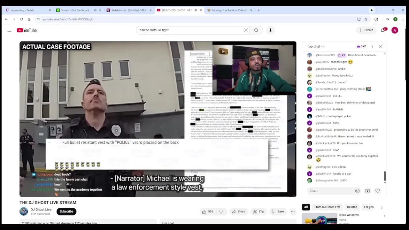Close the Monkey Free Random Video tab
409x230 pixels.
(251, 10)
